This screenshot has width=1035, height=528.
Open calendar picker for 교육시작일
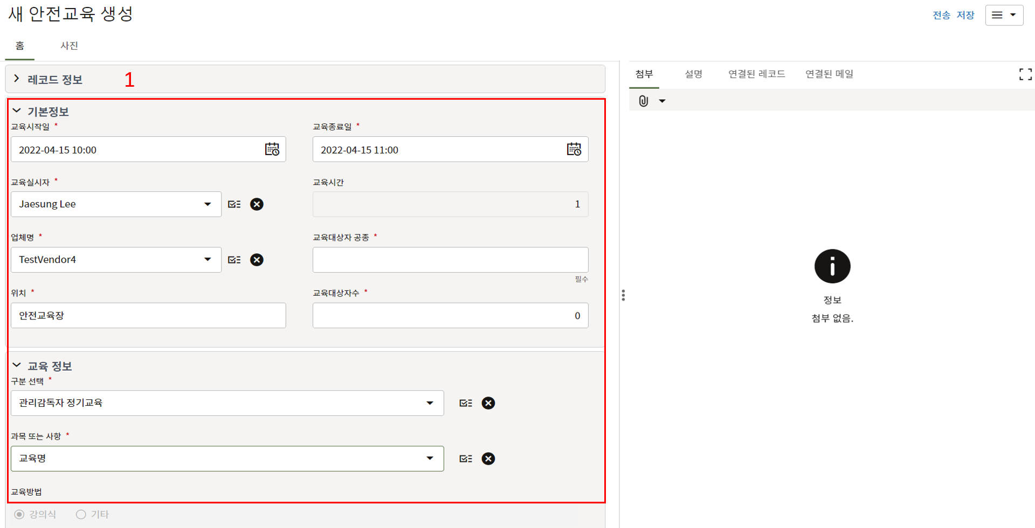pyautogui.click(x=272, y=149)
